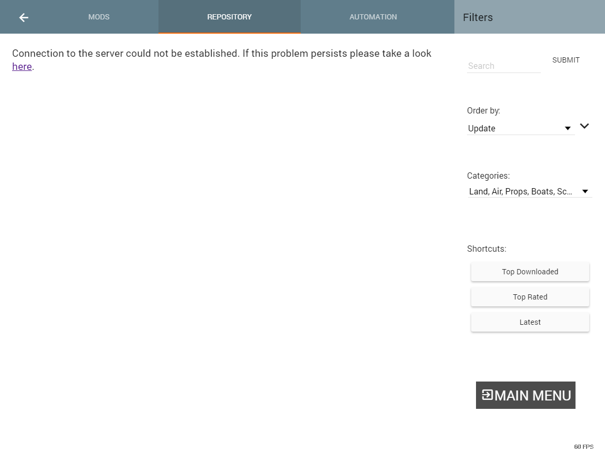Return to the Main Menu
Screen dimensions: 605x453
pyautogui.click(x=525, y=395)
